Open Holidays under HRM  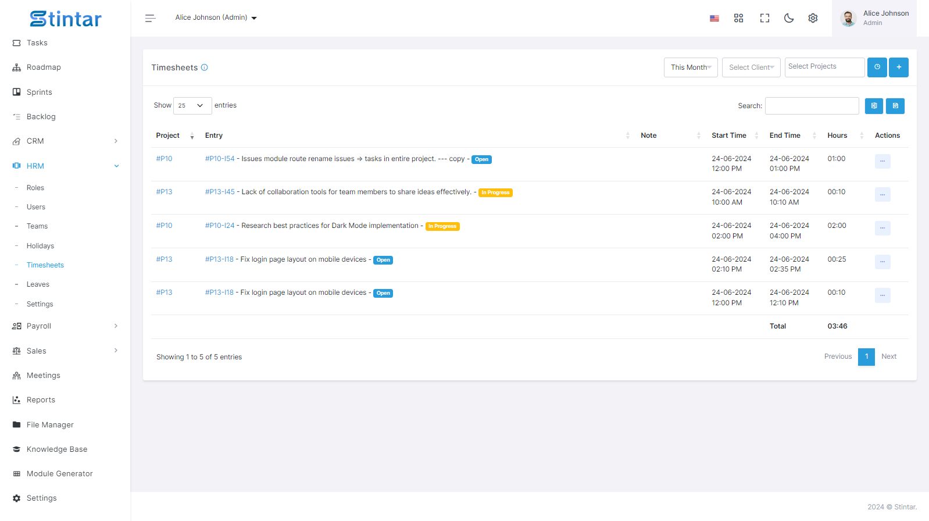point(40,246)
